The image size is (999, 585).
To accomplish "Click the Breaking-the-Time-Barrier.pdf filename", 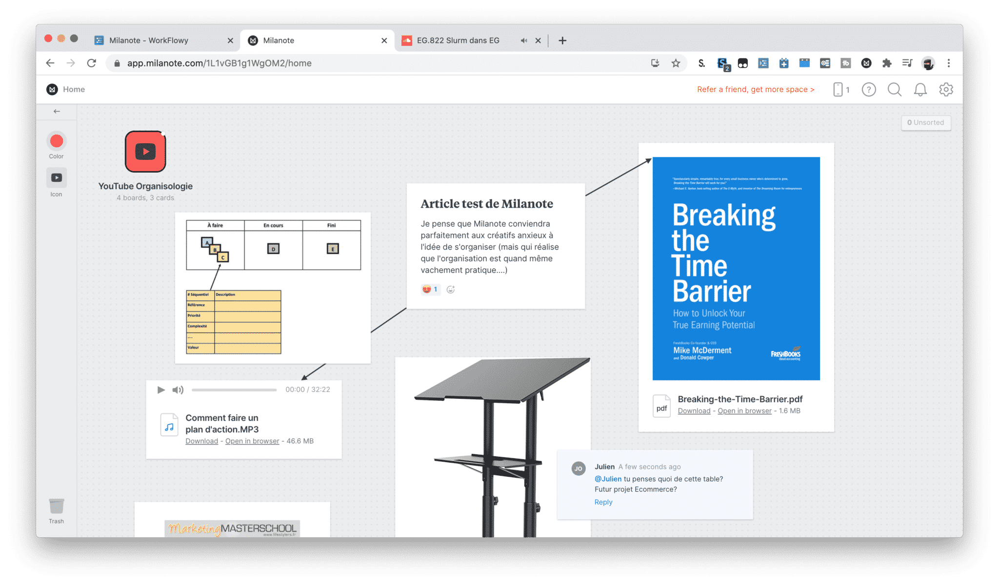I will click(740, 399).
